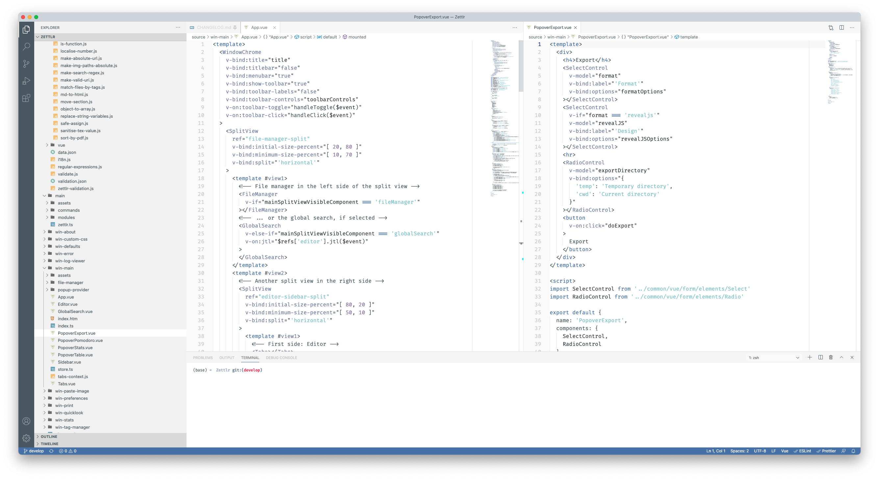Screen dimensions: 879x479
Task: Split the PopoverExport editor right
Action: (x=841, y=28)
